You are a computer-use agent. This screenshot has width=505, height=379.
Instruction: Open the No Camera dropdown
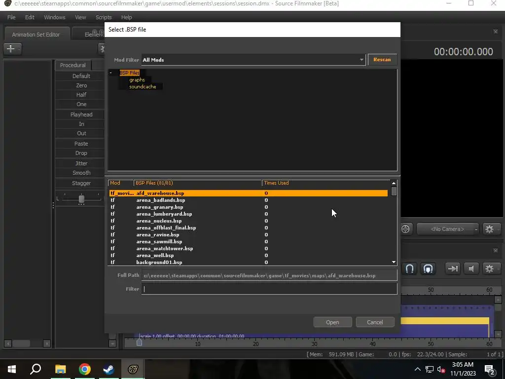[x=447, y=229]
